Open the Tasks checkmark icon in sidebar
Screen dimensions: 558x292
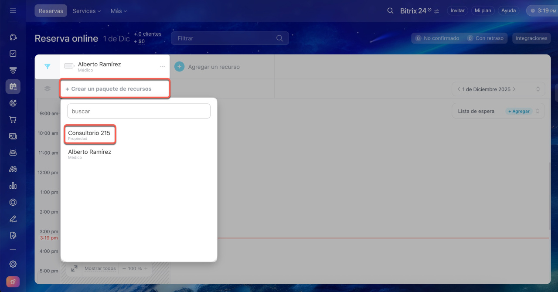pos(13,54)
